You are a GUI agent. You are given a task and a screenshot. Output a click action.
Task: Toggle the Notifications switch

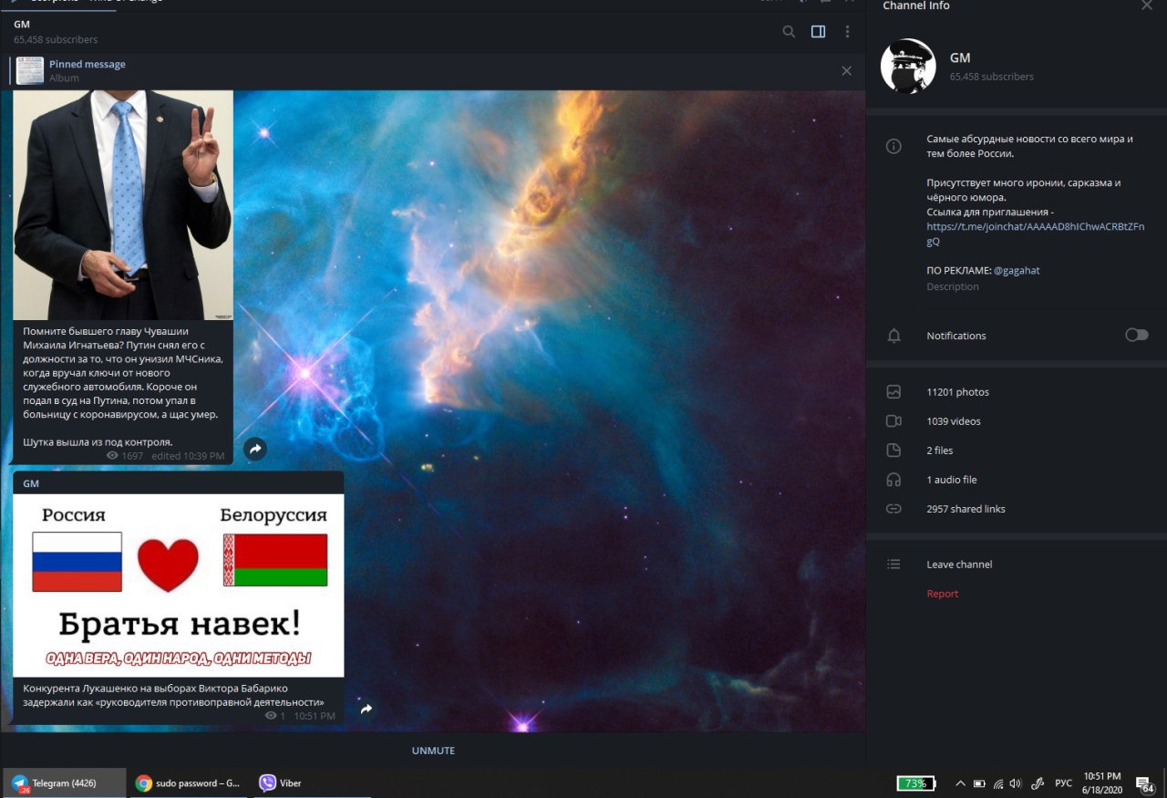(1137, 335)
